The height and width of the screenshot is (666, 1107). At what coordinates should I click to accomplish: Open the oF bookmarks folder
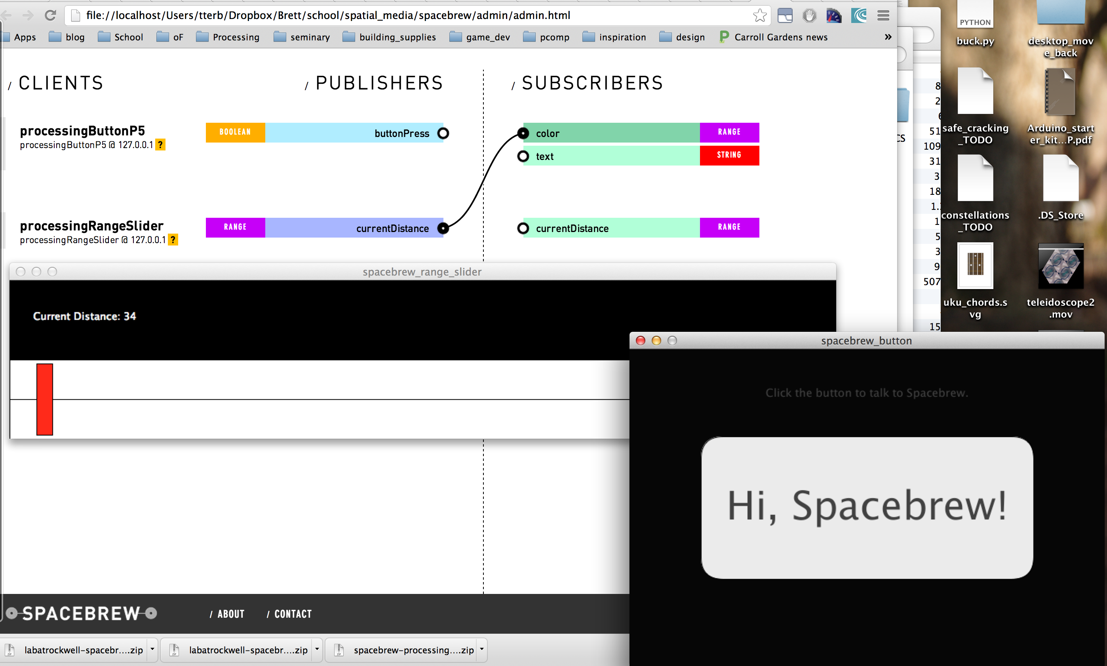coord(169,37)
